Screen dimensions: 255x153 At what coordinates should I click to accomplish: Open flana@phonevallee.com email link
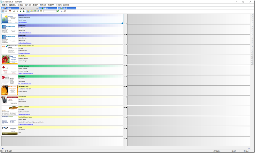tap(24, 114)
